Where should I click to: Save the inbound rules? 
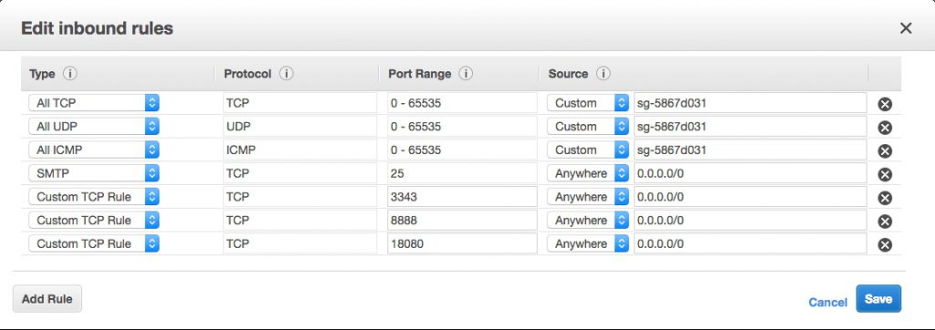[x=878, y=299]
